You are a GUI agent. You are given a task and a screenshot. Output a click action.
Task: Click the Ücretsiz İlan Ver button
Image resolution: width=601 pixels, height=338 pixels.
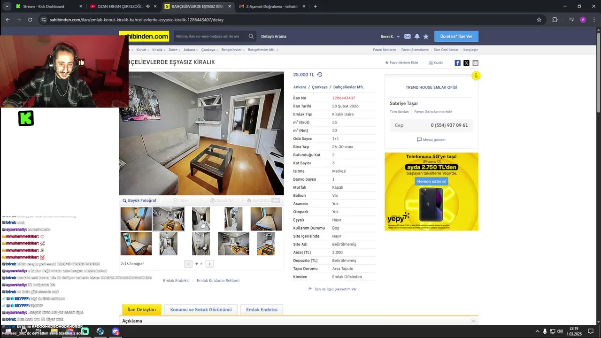click(x=456, y=36)
